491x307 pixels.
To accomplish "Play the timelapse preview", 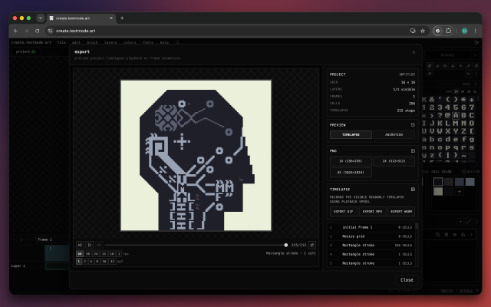I will pos(90,245).
